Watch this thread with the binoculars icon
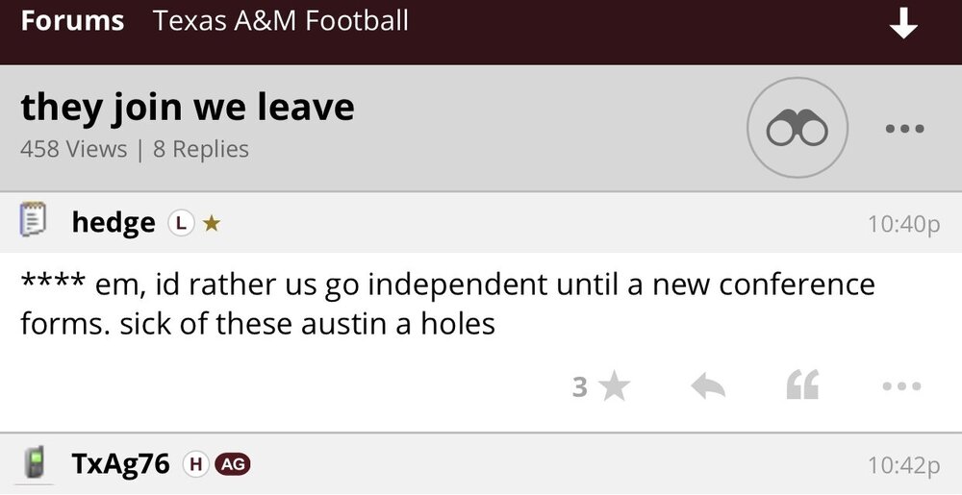 coord(797,128)
